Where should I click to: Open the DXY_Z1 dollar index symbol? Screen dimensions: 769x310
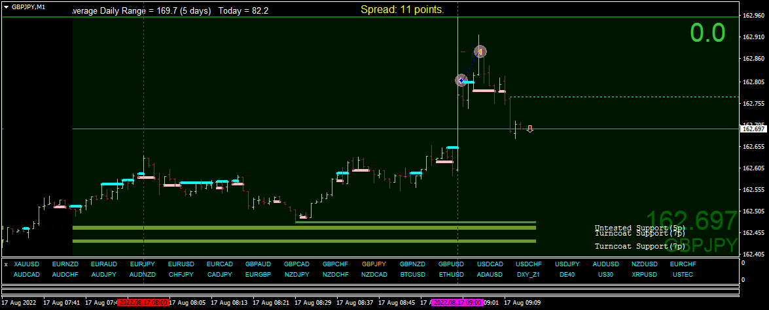[x=528, y=274]
